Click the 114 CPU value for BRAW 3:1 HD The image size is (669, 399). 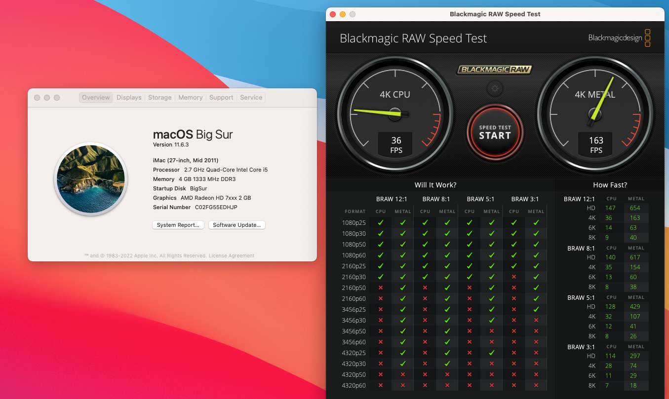pyautogui.click(x=610, y=356)
